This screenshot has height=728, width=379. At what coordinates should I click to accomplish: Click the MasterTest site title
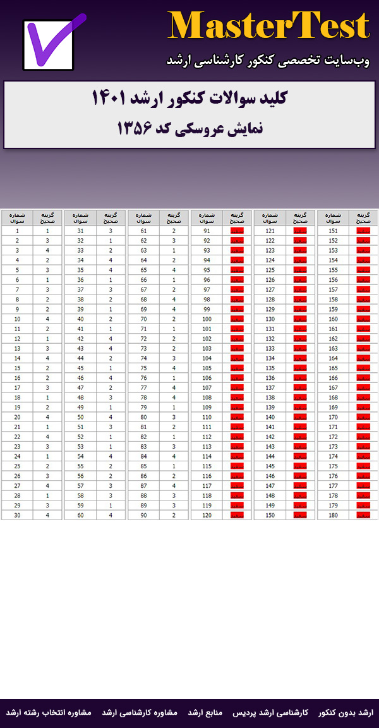[268, 27]
